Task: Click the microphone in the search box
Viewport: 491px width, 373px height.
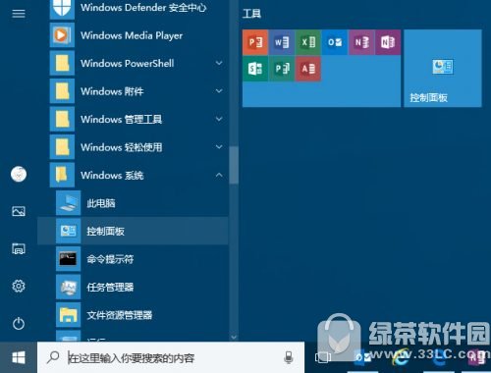Action: [x=289, y=357]
